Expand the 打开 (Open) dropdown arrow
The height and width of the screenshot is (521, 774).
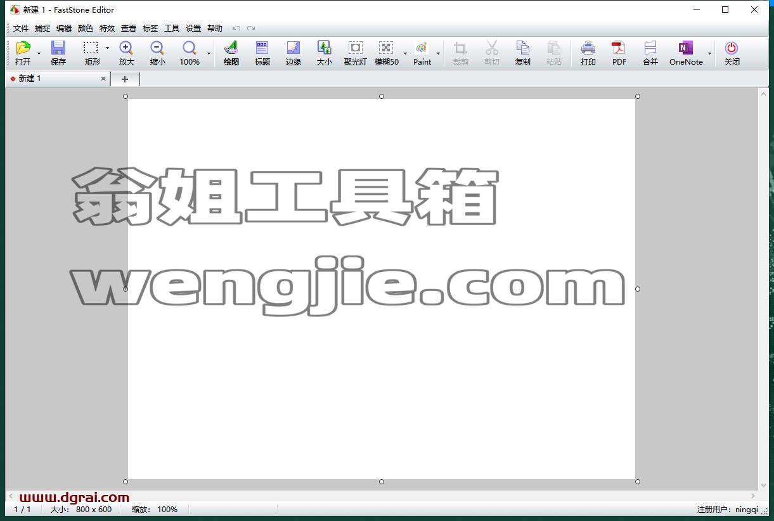click(39, 54)
